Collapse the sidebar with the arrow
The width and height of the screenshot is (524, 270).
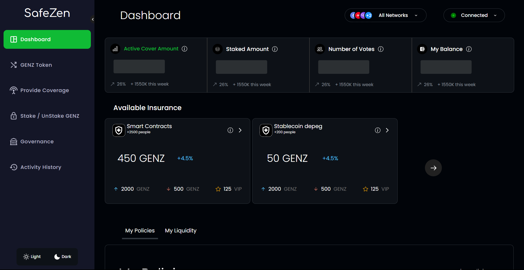point(93,19)
